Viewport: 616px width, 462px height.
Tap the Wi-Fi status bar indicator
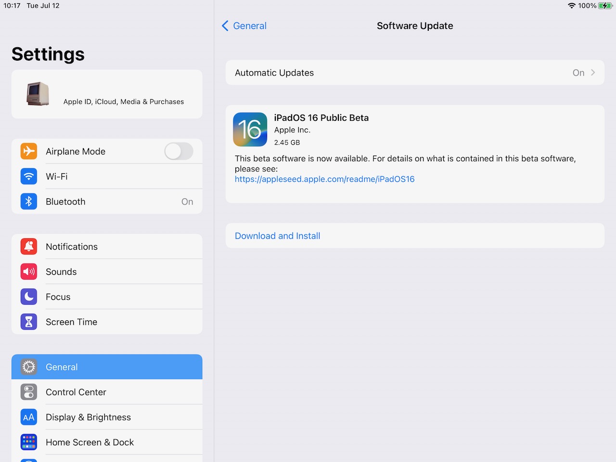(572, 6)
